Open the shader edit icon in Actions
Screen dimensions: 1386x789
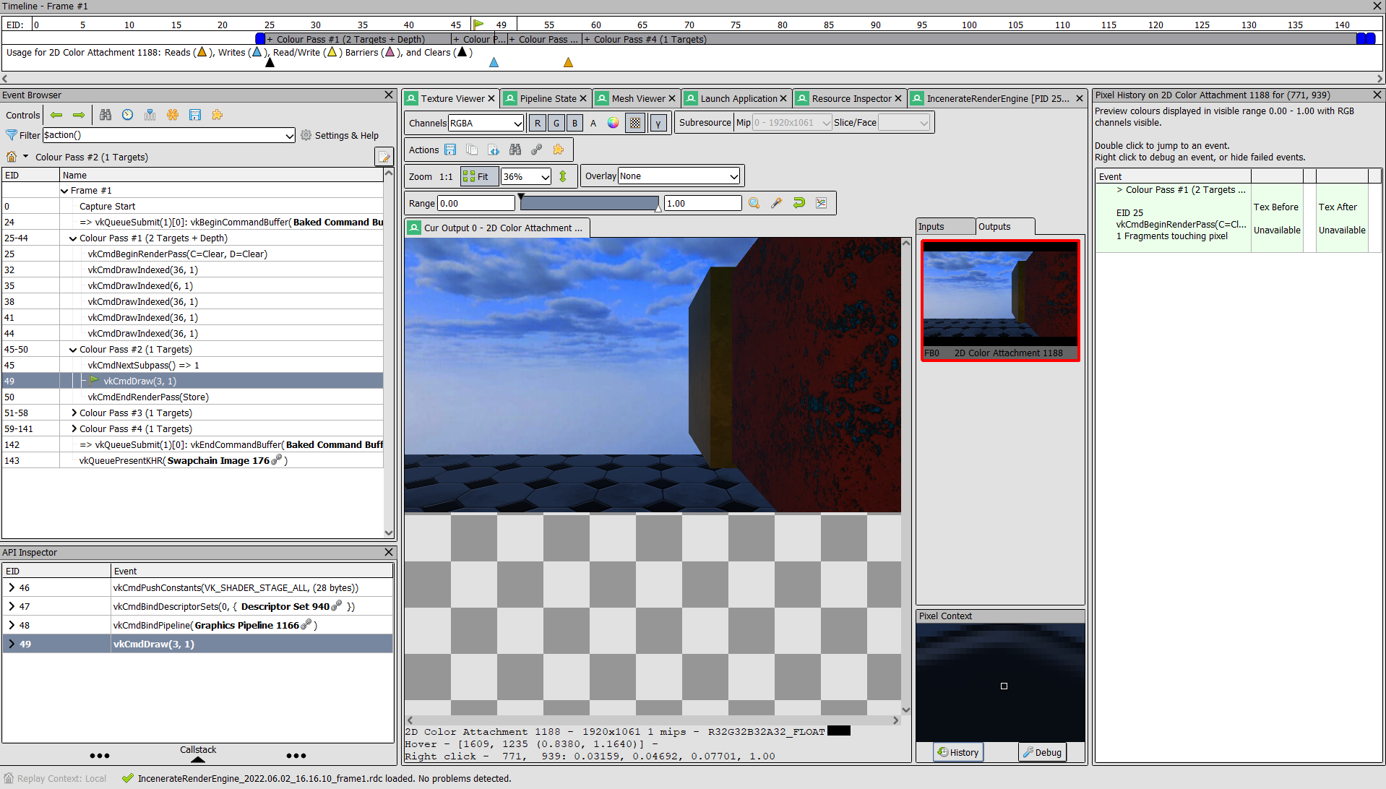pos(494,150)
